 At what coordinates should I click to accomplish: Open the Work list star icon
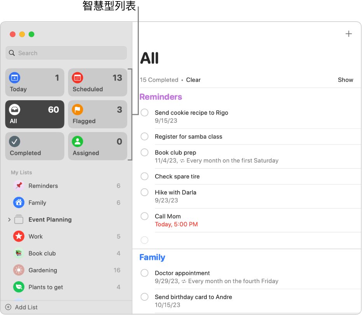click(x=19, y=237)
